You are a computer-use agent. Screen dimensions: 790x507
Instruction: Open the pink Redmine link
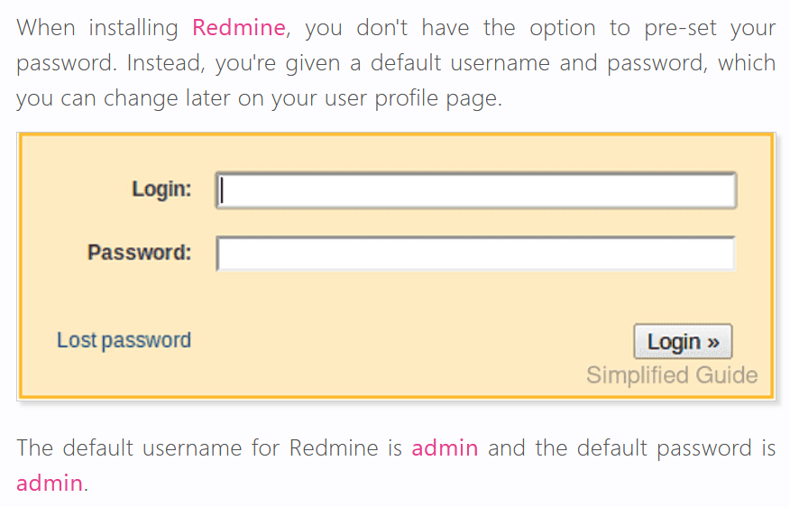239,28
